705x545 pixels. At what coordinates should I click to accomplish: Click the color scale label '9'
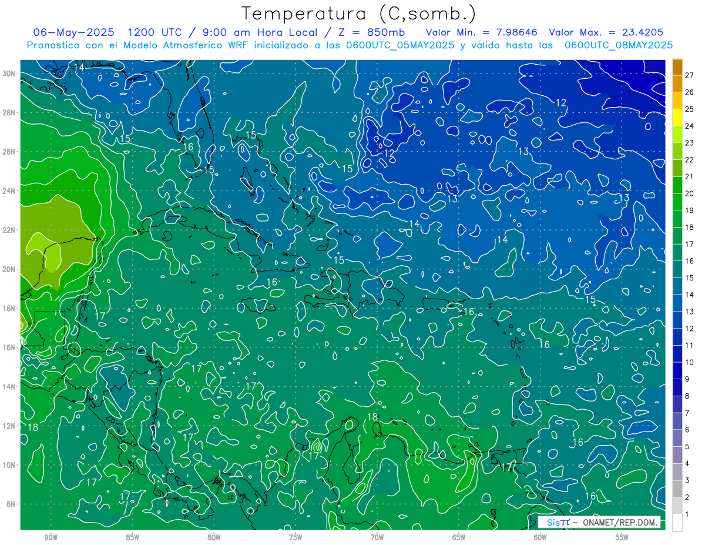[688, 379]
